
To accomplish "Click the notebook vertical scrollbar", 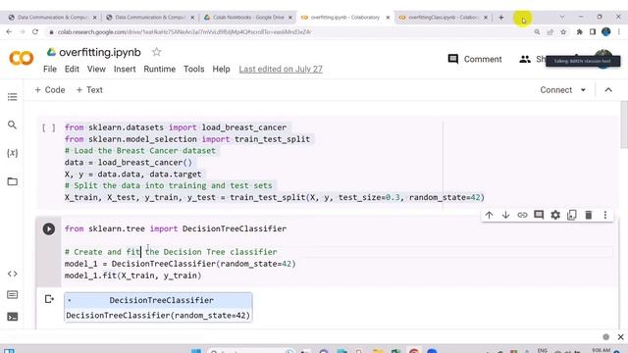I will coord(624,125).
